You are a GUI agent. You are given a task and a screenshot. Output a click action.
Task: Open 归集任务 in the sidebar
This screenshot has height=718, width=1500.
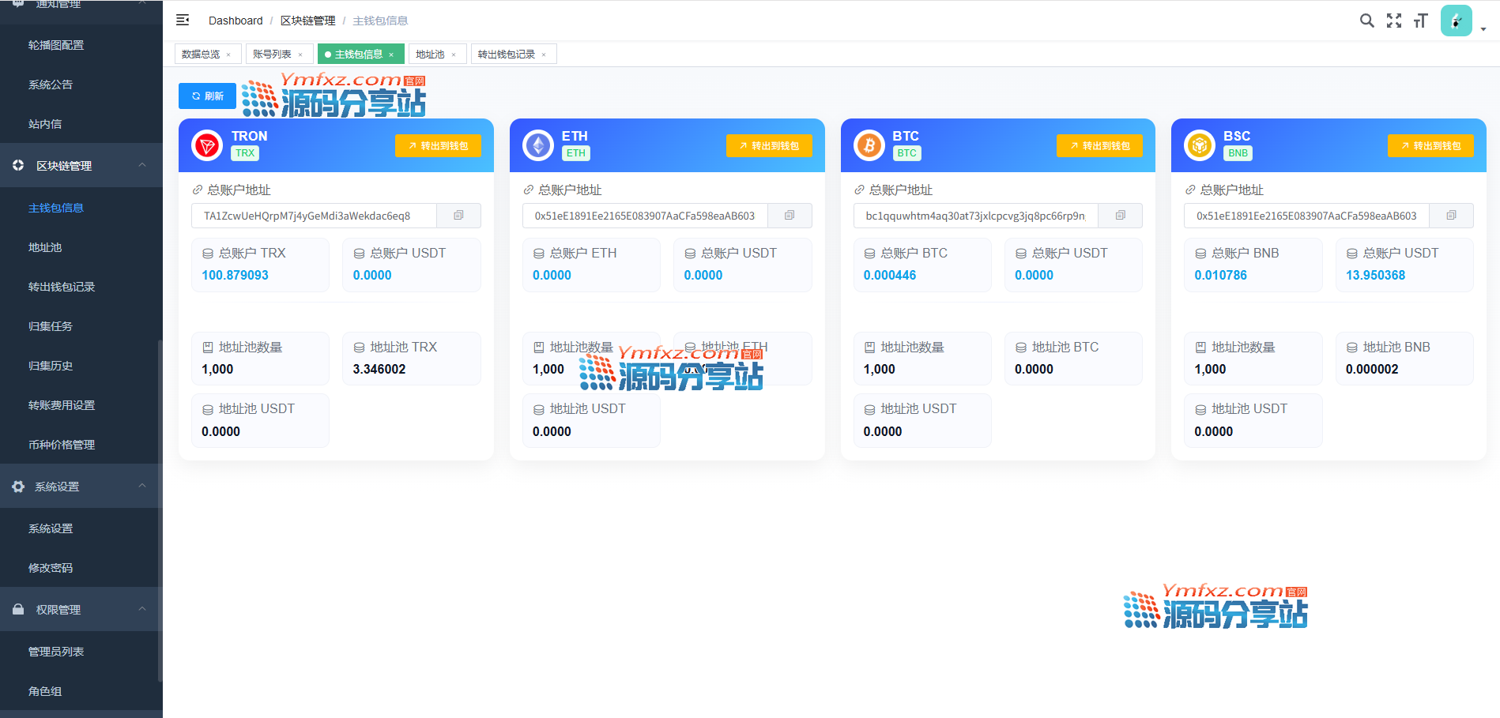(51, 326)
